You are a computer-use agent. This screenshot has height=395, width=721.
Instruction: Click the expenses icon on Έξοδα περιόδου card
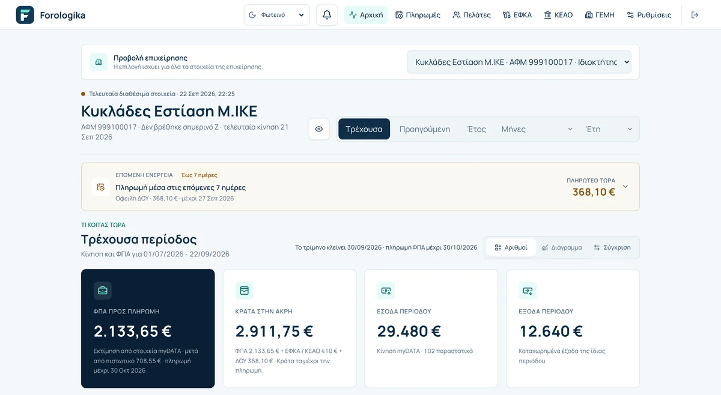click(528, 291)
